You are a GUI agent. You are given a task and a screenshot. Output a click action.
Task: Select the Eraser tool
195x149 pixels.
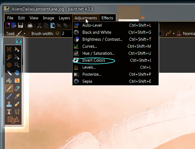pyautogui.click(x=17, y=88)
